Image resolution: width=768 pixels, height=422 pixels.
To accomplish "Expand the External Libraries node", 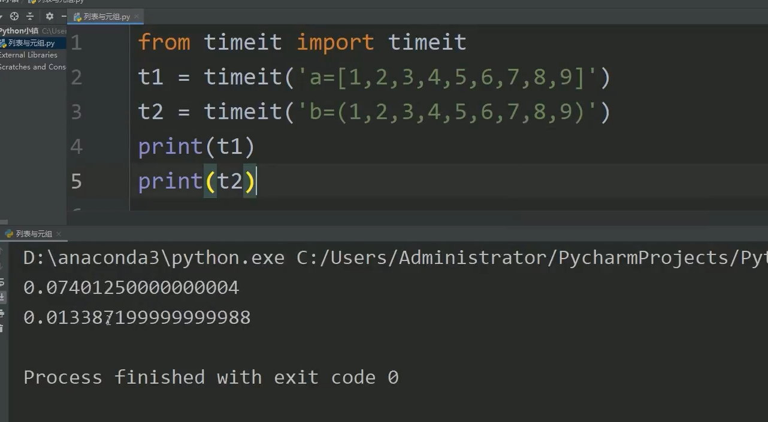I will (x=28, y=54).
